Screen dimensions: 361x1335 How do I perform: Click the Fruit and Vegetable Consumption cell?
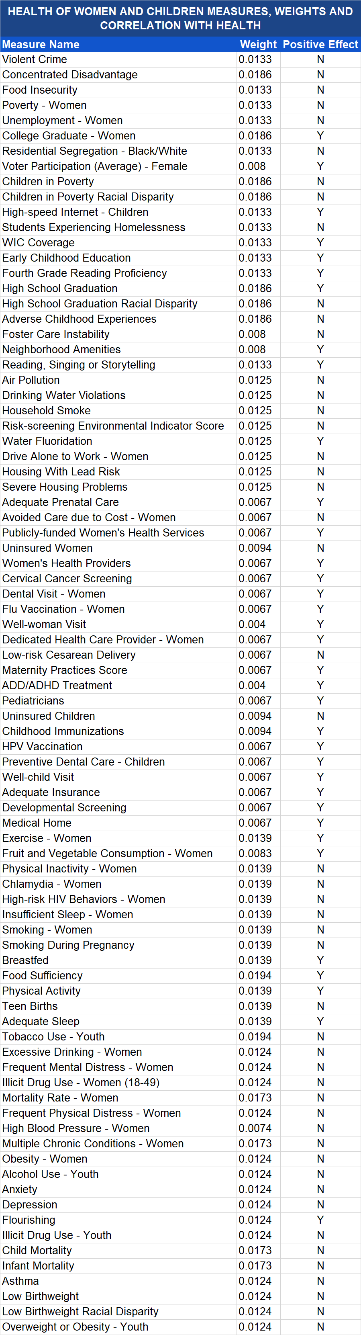click(118, 854)
